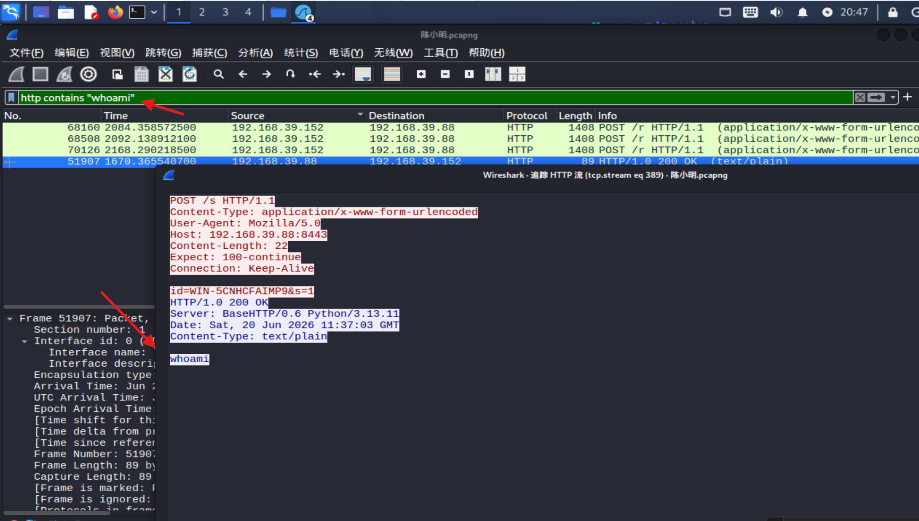This screenshot has width=919, height=521.
Task: Jump to the first packet icon
Action: pyautogui.click(x=314, y=74)
